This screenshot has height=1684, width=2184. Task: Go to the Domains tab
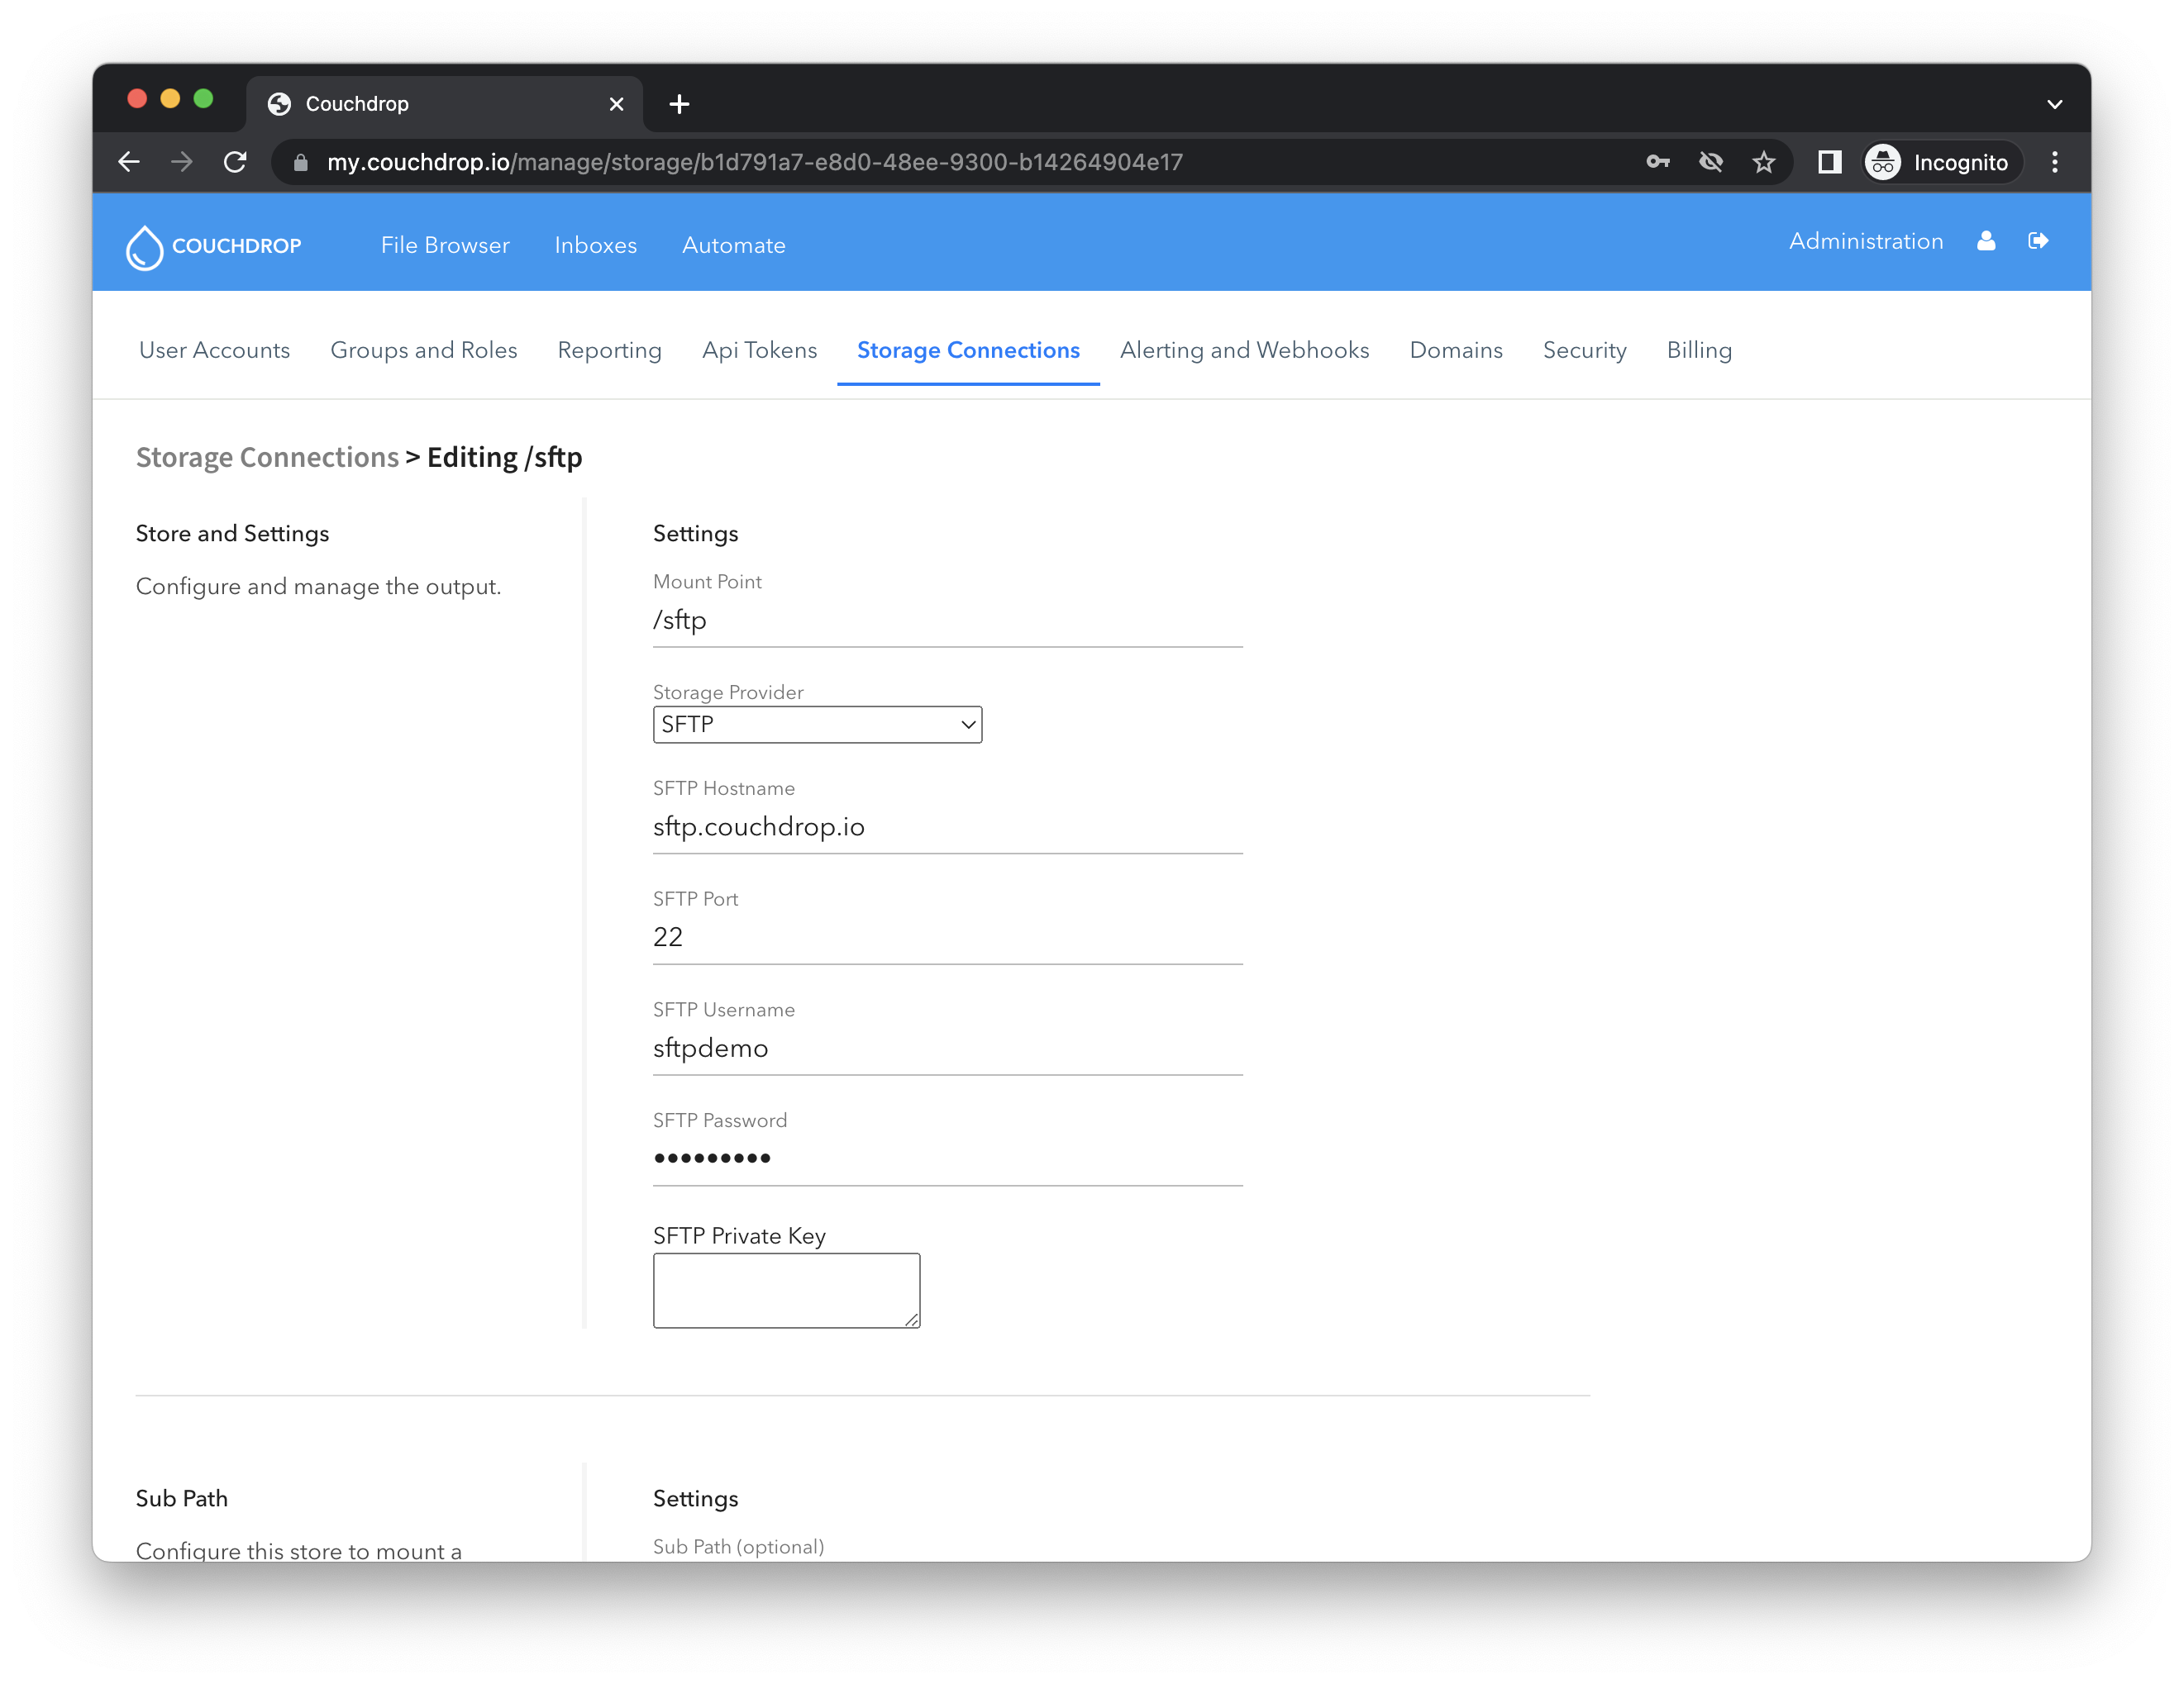tap(1455, 350)
